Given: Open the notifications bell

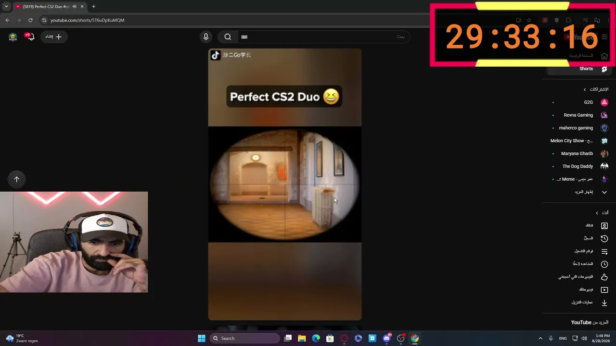Looking at the screenshot, I should click(30, 37).
